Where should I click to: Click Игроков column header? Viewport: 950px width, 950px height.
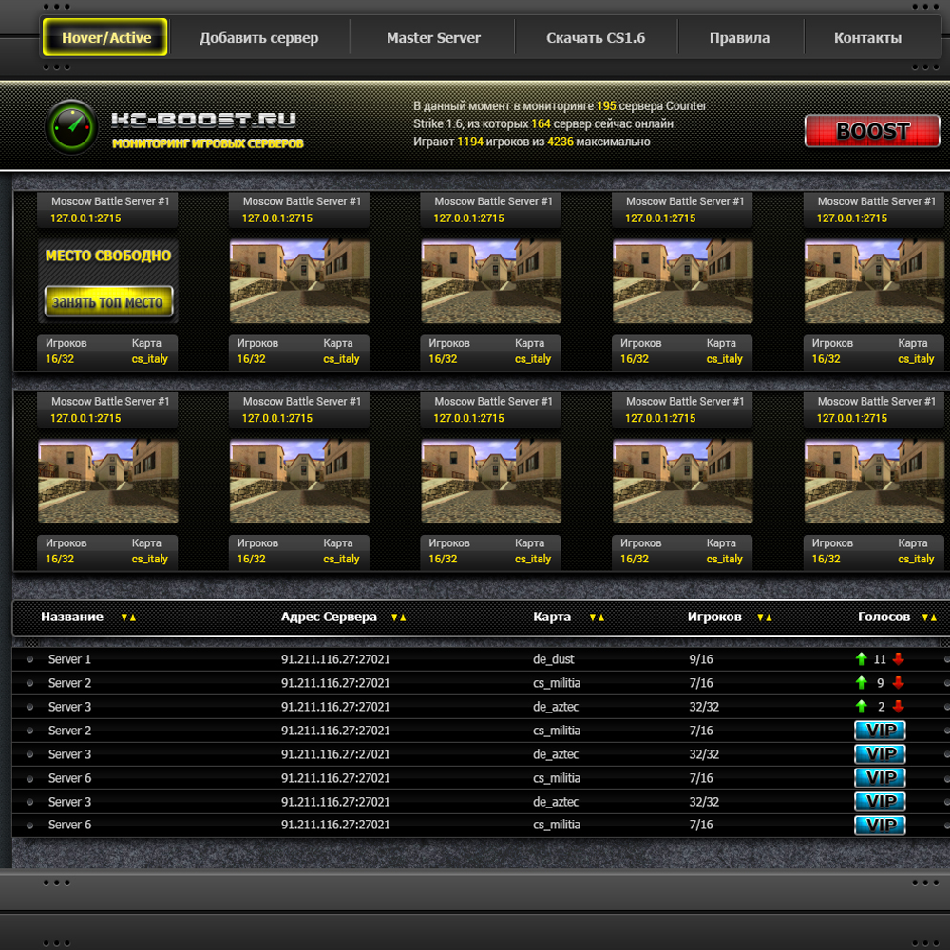[x=714, y=617]
